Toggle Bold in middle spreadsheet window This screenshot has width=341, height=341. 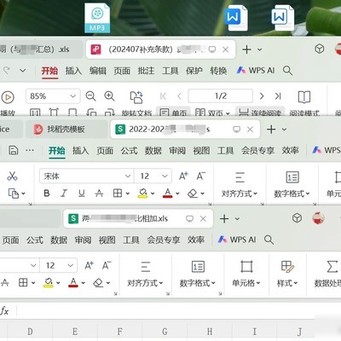tap(47, 194)
